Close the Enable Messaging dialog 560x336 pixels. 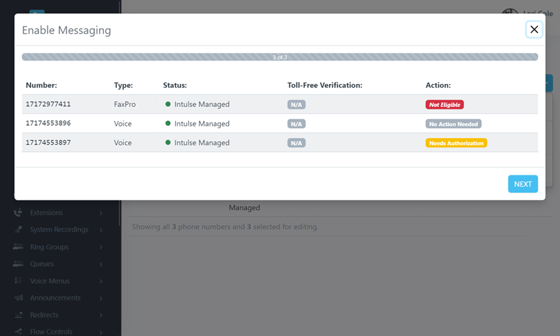click(x=534, y=29)
